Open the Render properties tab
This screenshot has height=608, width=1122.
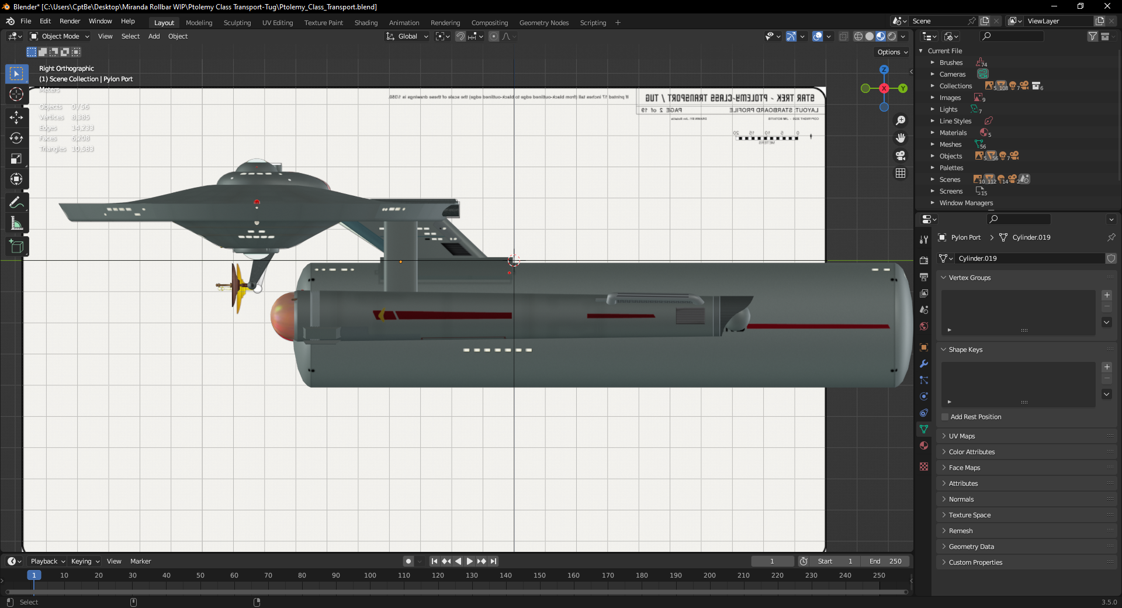[924, 261]
